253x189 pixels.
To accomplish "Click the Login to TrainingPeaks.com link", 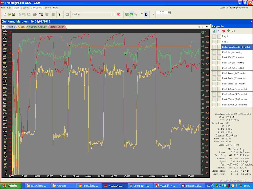I will (234, 8).
